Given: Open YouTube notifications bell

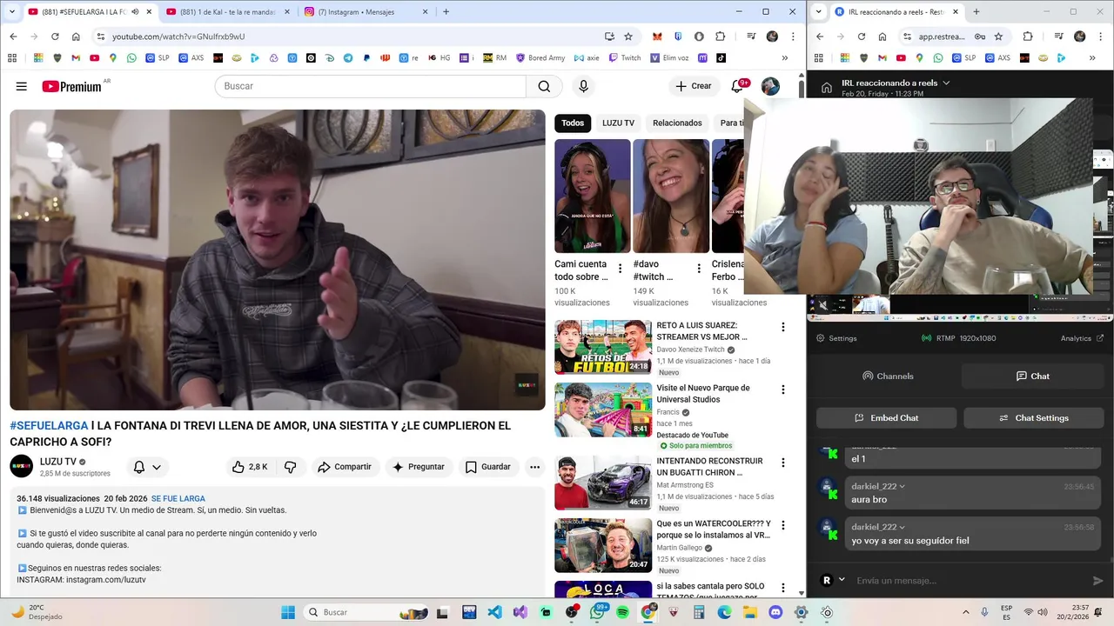Looking at the screenshot, I should (x=737, y=86).
